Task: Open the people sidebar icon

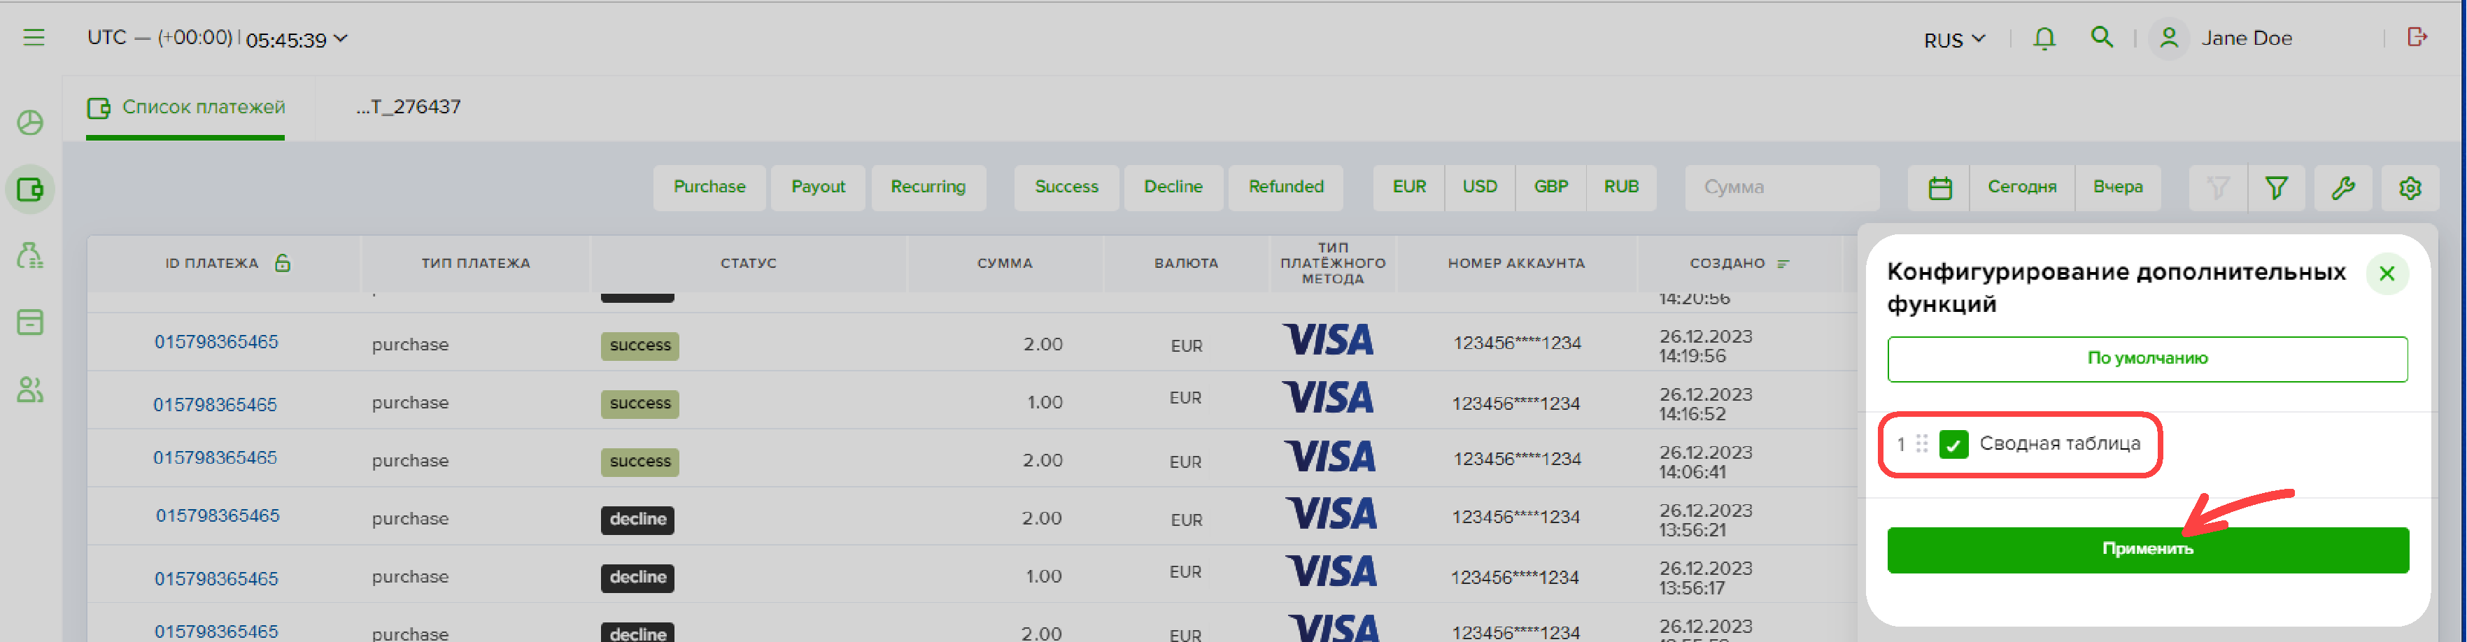Action: click(31, 390)
